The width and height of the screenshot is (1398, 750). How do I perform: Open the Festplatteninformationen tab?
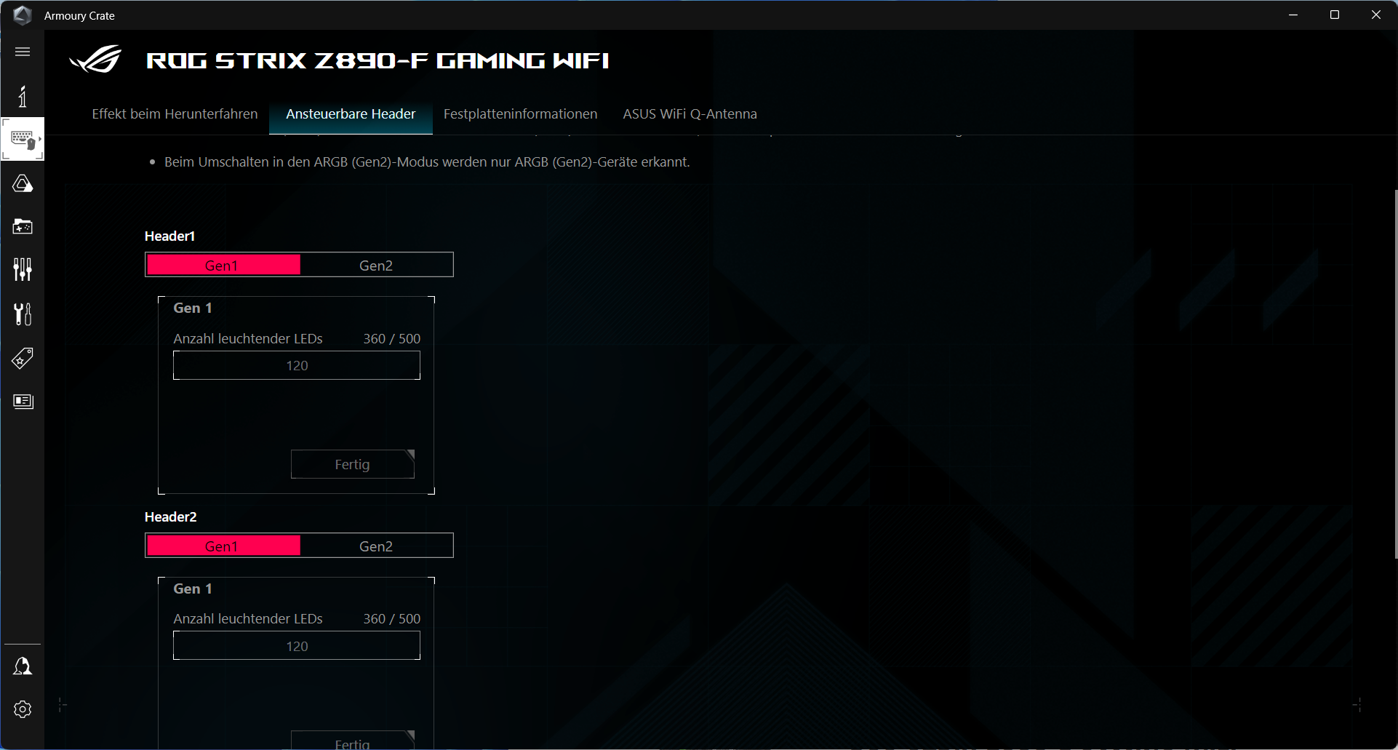[x=521, y=114]
